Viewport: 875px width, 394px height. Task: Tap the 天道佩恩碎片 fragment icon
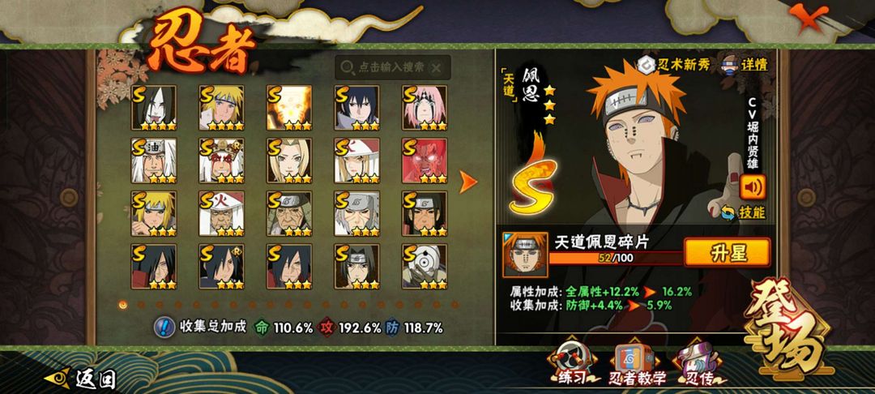[x=524, y=255]
